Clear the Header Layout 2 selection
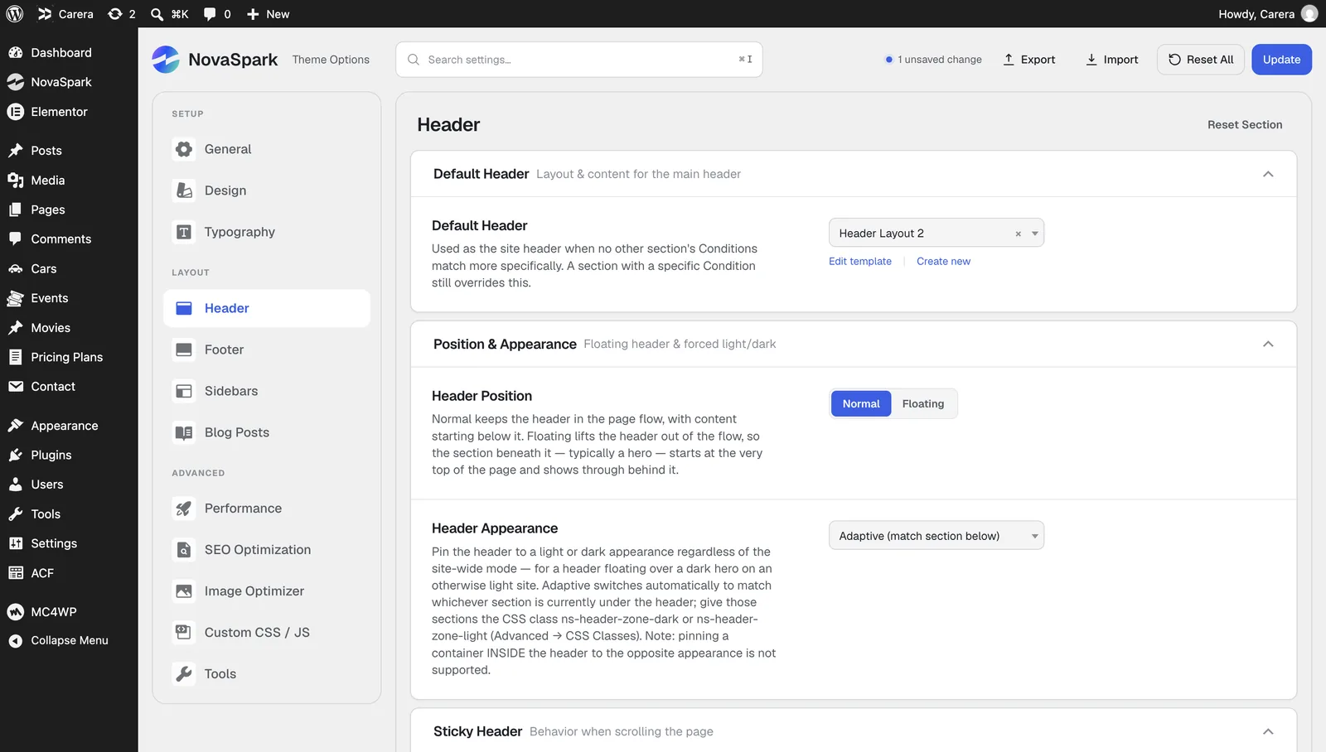Image resolution: width=1326 pixels, height=752 pixels. click(x=1018, y=234)
